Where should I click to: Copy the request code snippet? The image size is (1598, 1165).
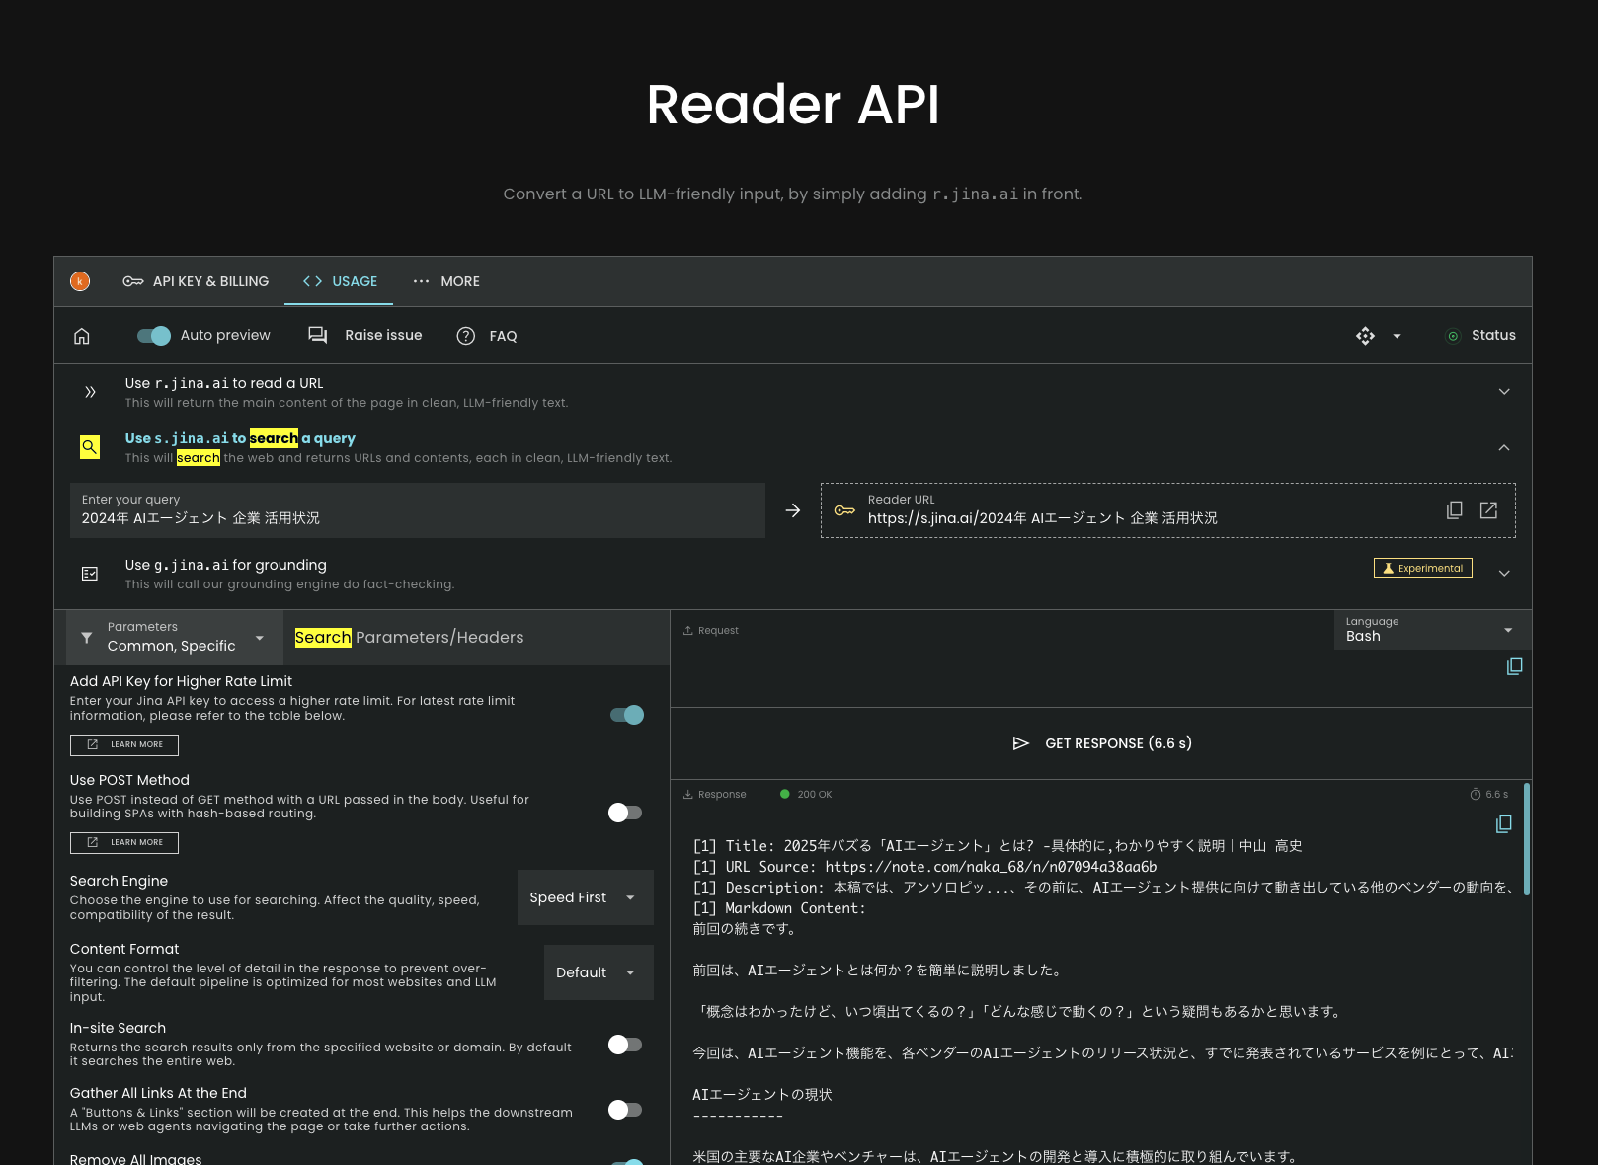[x=1514, y=666]
